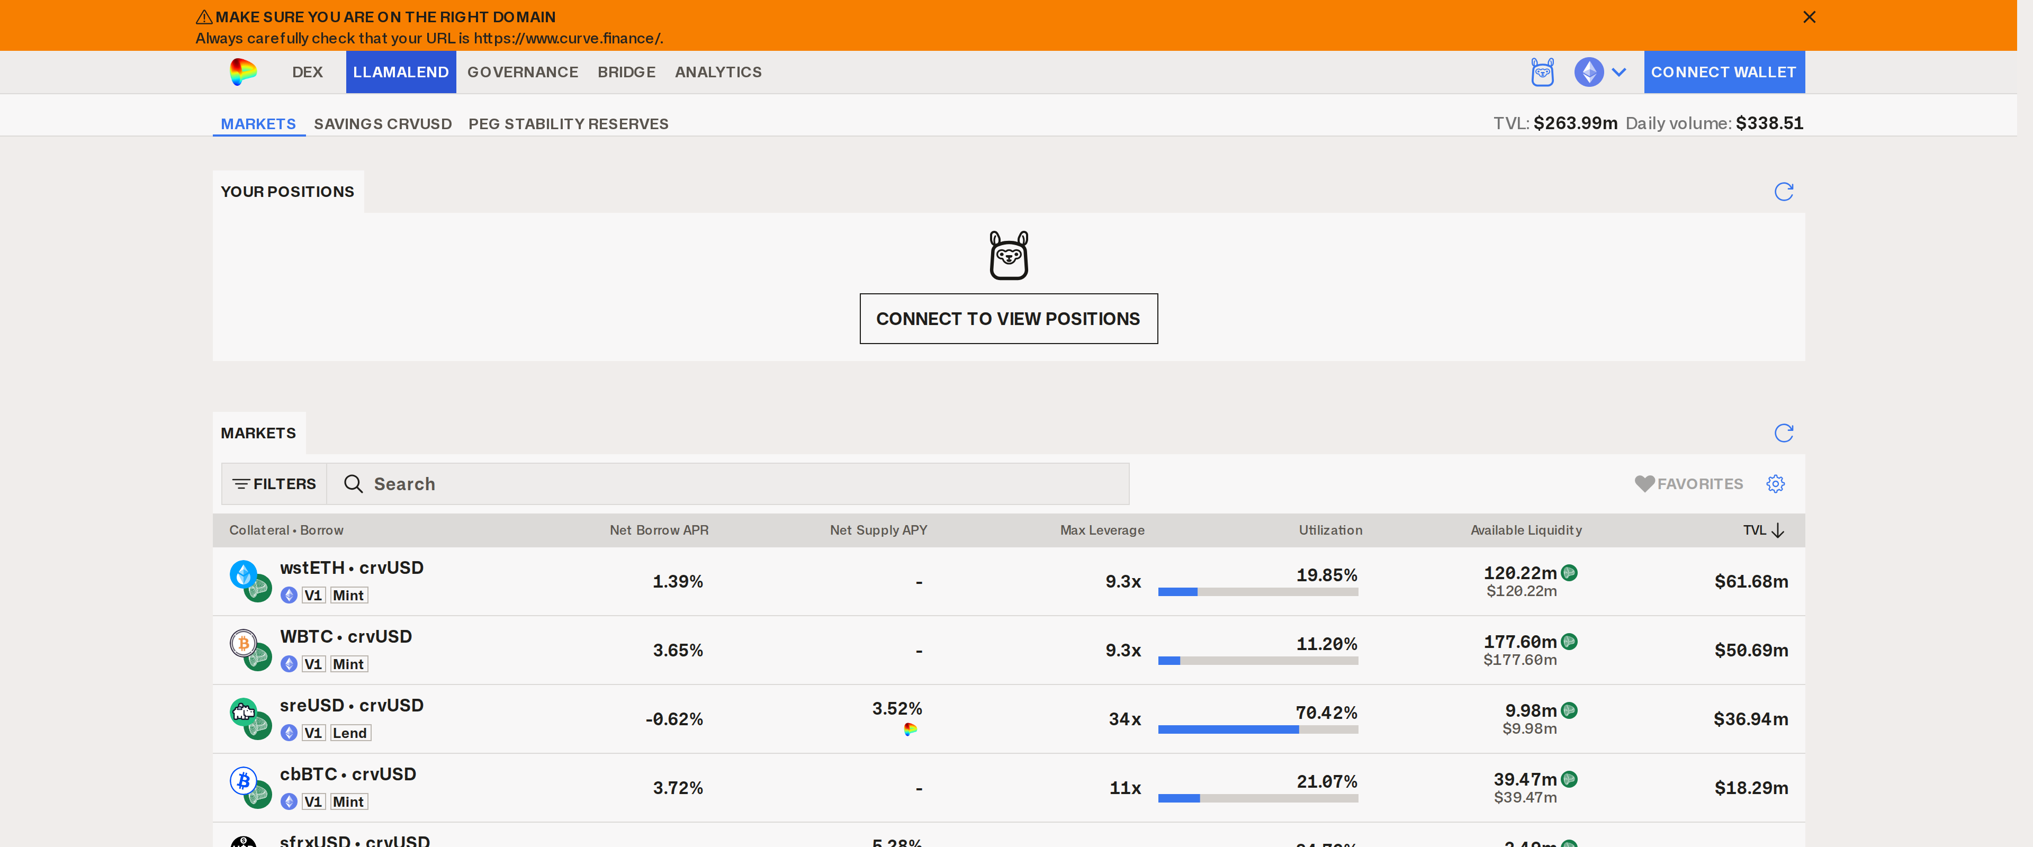This screenshot has width=2033, height=847.
Task: Click the 34x max leverage value
Action: tap(1125, 719)
